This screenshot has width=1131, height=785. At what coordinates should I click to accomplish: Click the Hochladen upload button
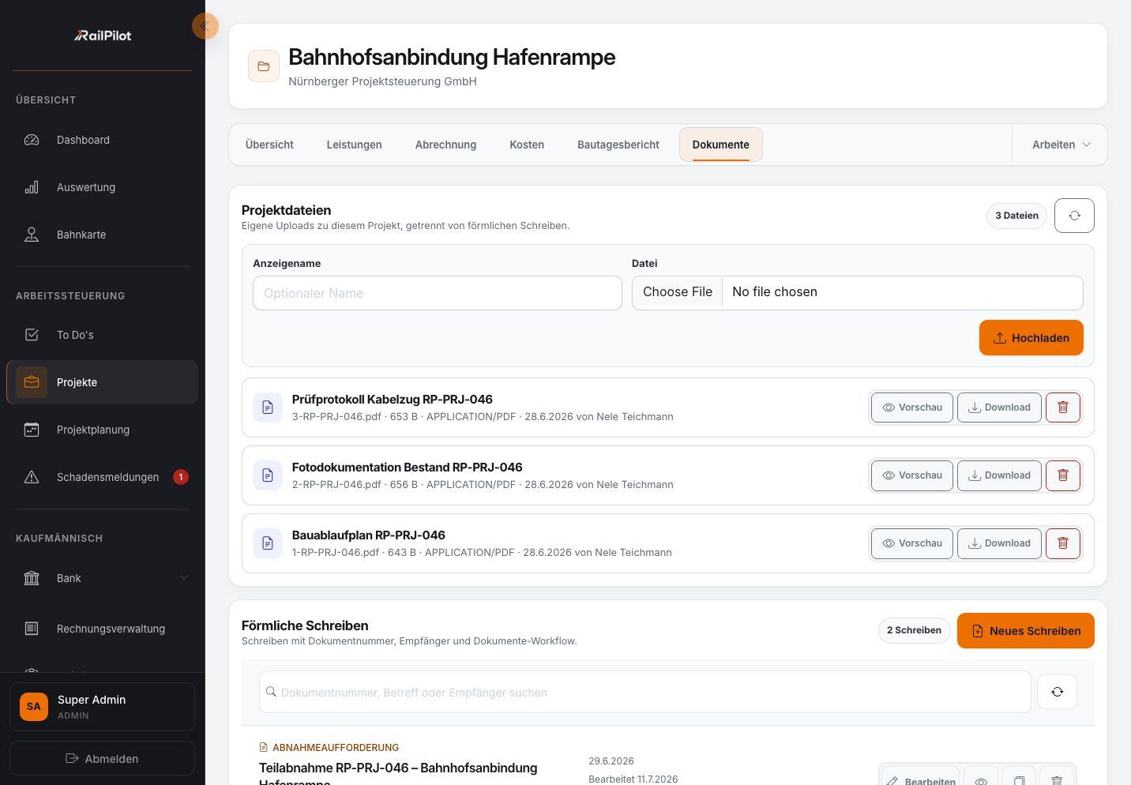click(x=1031, y=338)
